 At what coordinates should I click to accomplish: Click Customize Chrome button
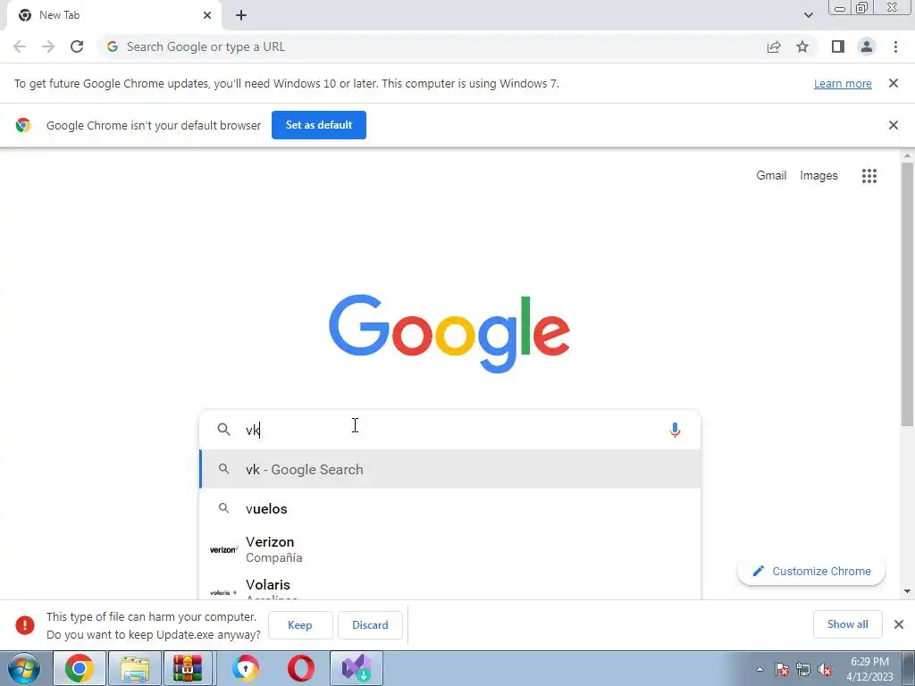tap(811, 571)
